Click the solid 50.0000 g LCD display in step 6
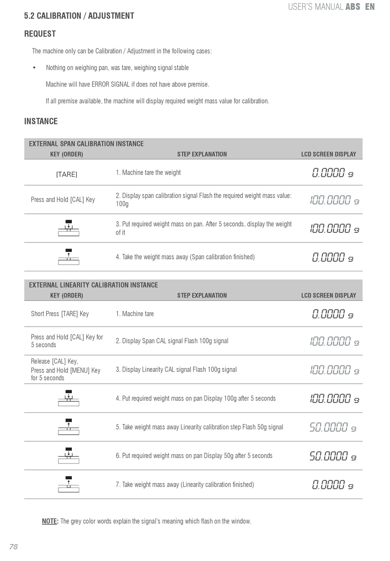 (x=333, y=456)
